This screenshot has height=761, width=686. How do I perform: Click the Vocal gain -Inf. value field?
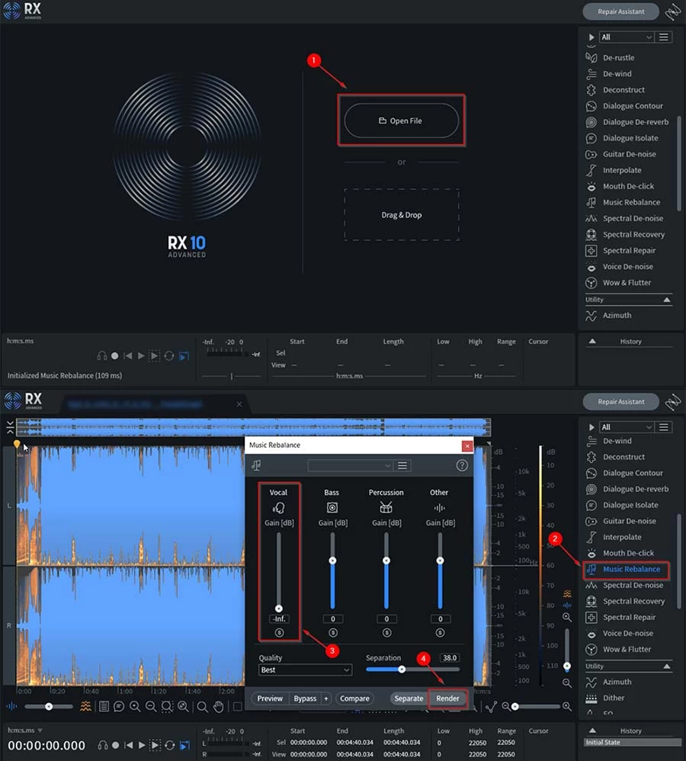(x=279, y=619)
